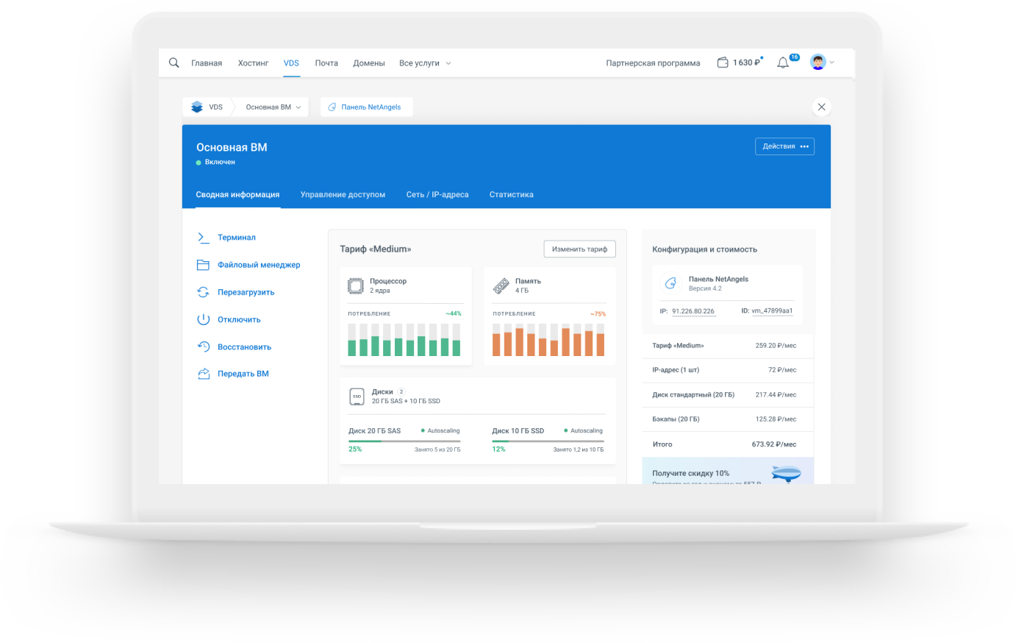Click the 1 630 ₽ balance amount
Screen dimensions: 1016x643
[x=746, y=63]
